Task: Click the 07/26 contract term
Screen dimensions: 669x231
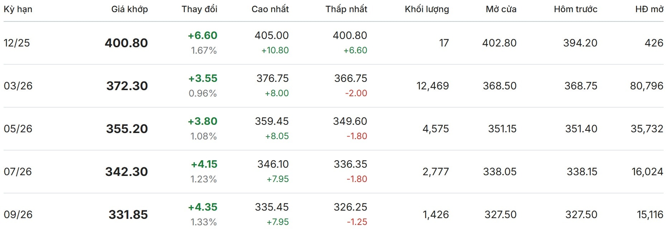Action: (18, 172)
